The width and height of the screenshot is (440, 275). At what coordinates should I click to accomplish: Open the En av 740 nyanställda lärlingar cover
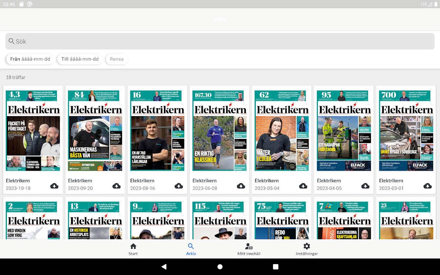(157, 131)
